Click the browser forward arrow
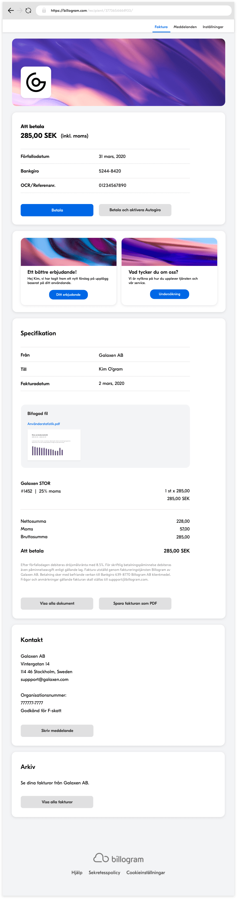 click(19, 11)
